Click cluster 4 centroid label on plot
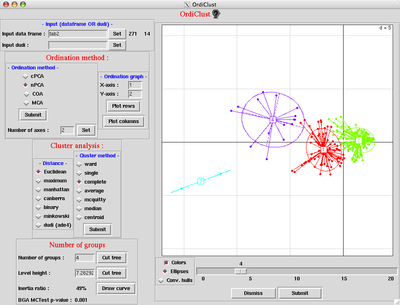Screen dimensions: 400x305 tap(273, 120)
